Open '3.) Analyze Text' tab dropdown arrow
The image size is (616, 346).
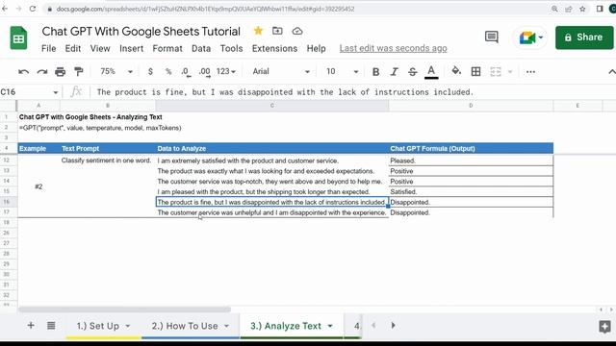[330, 326]
